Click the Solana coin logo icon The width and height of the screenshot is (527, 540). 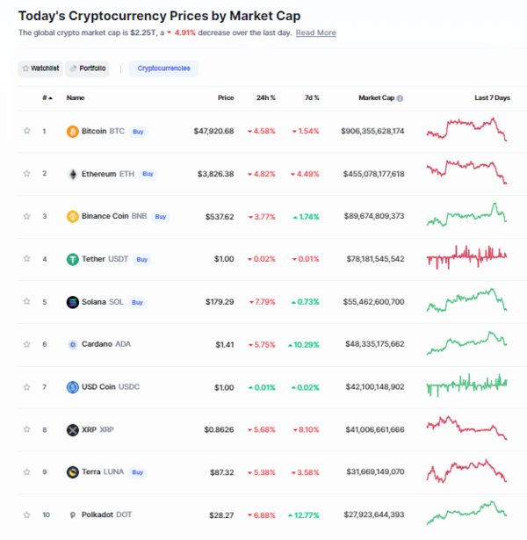coord(72,302)
